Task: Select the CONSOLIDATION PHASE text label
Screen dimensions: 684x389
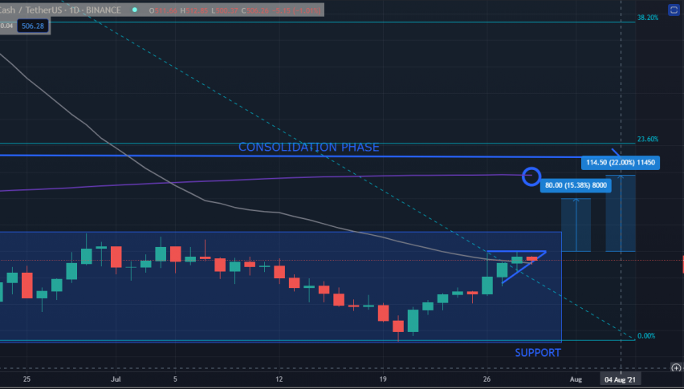Action: click(309, 148)
